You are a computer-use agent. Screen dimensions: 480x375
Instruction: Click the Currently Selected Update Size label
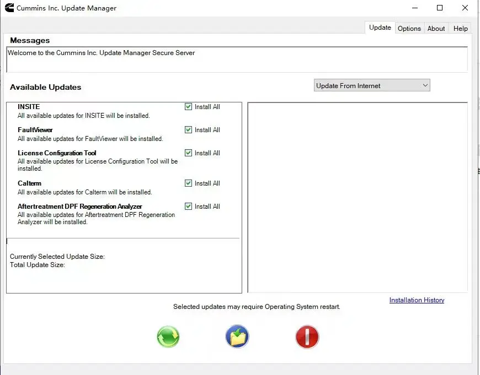(x=57, y=257)
